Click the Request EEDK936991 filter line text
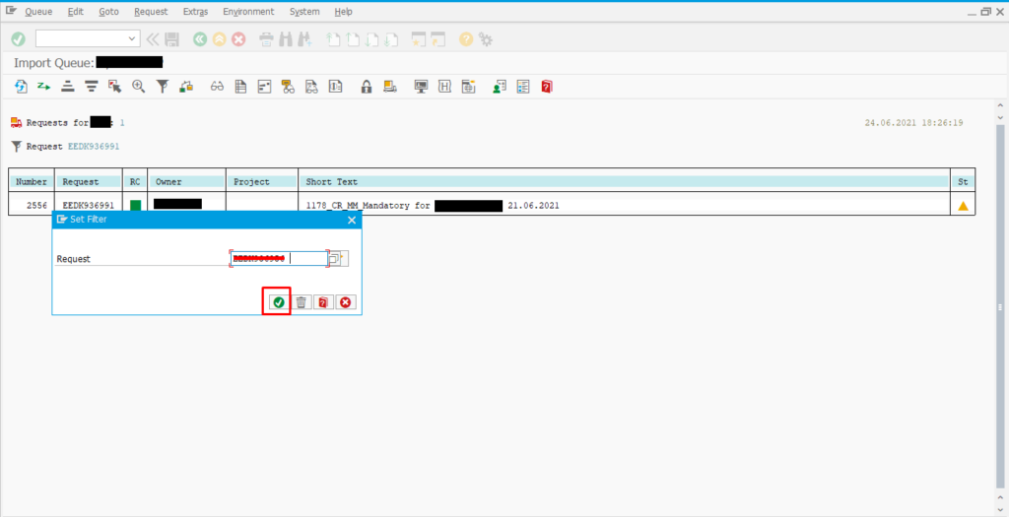This screenshot has height=517, width=1009. pyautogui.click(x=73, y=147)
